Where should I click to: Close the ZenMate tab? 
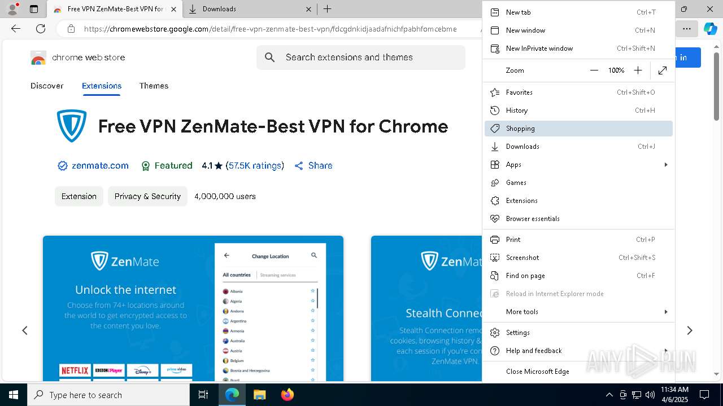click(x=173, y=9)
